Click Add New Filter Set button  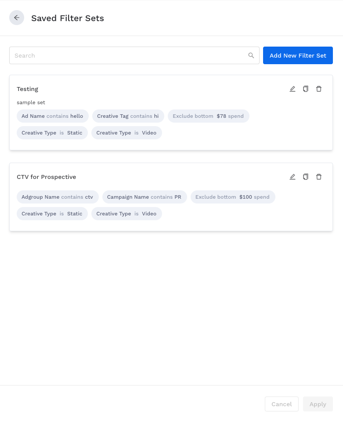(x=298, y=55)
